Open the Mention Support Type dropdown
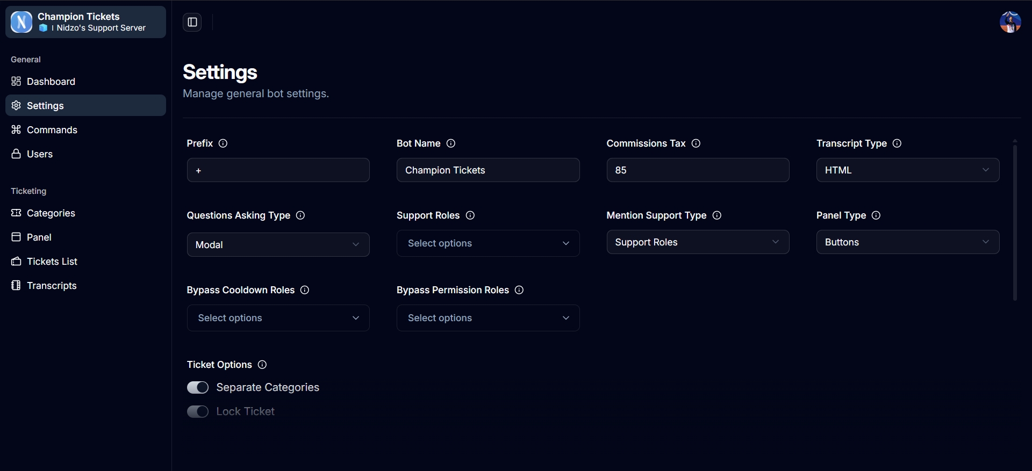 point(698,242)
